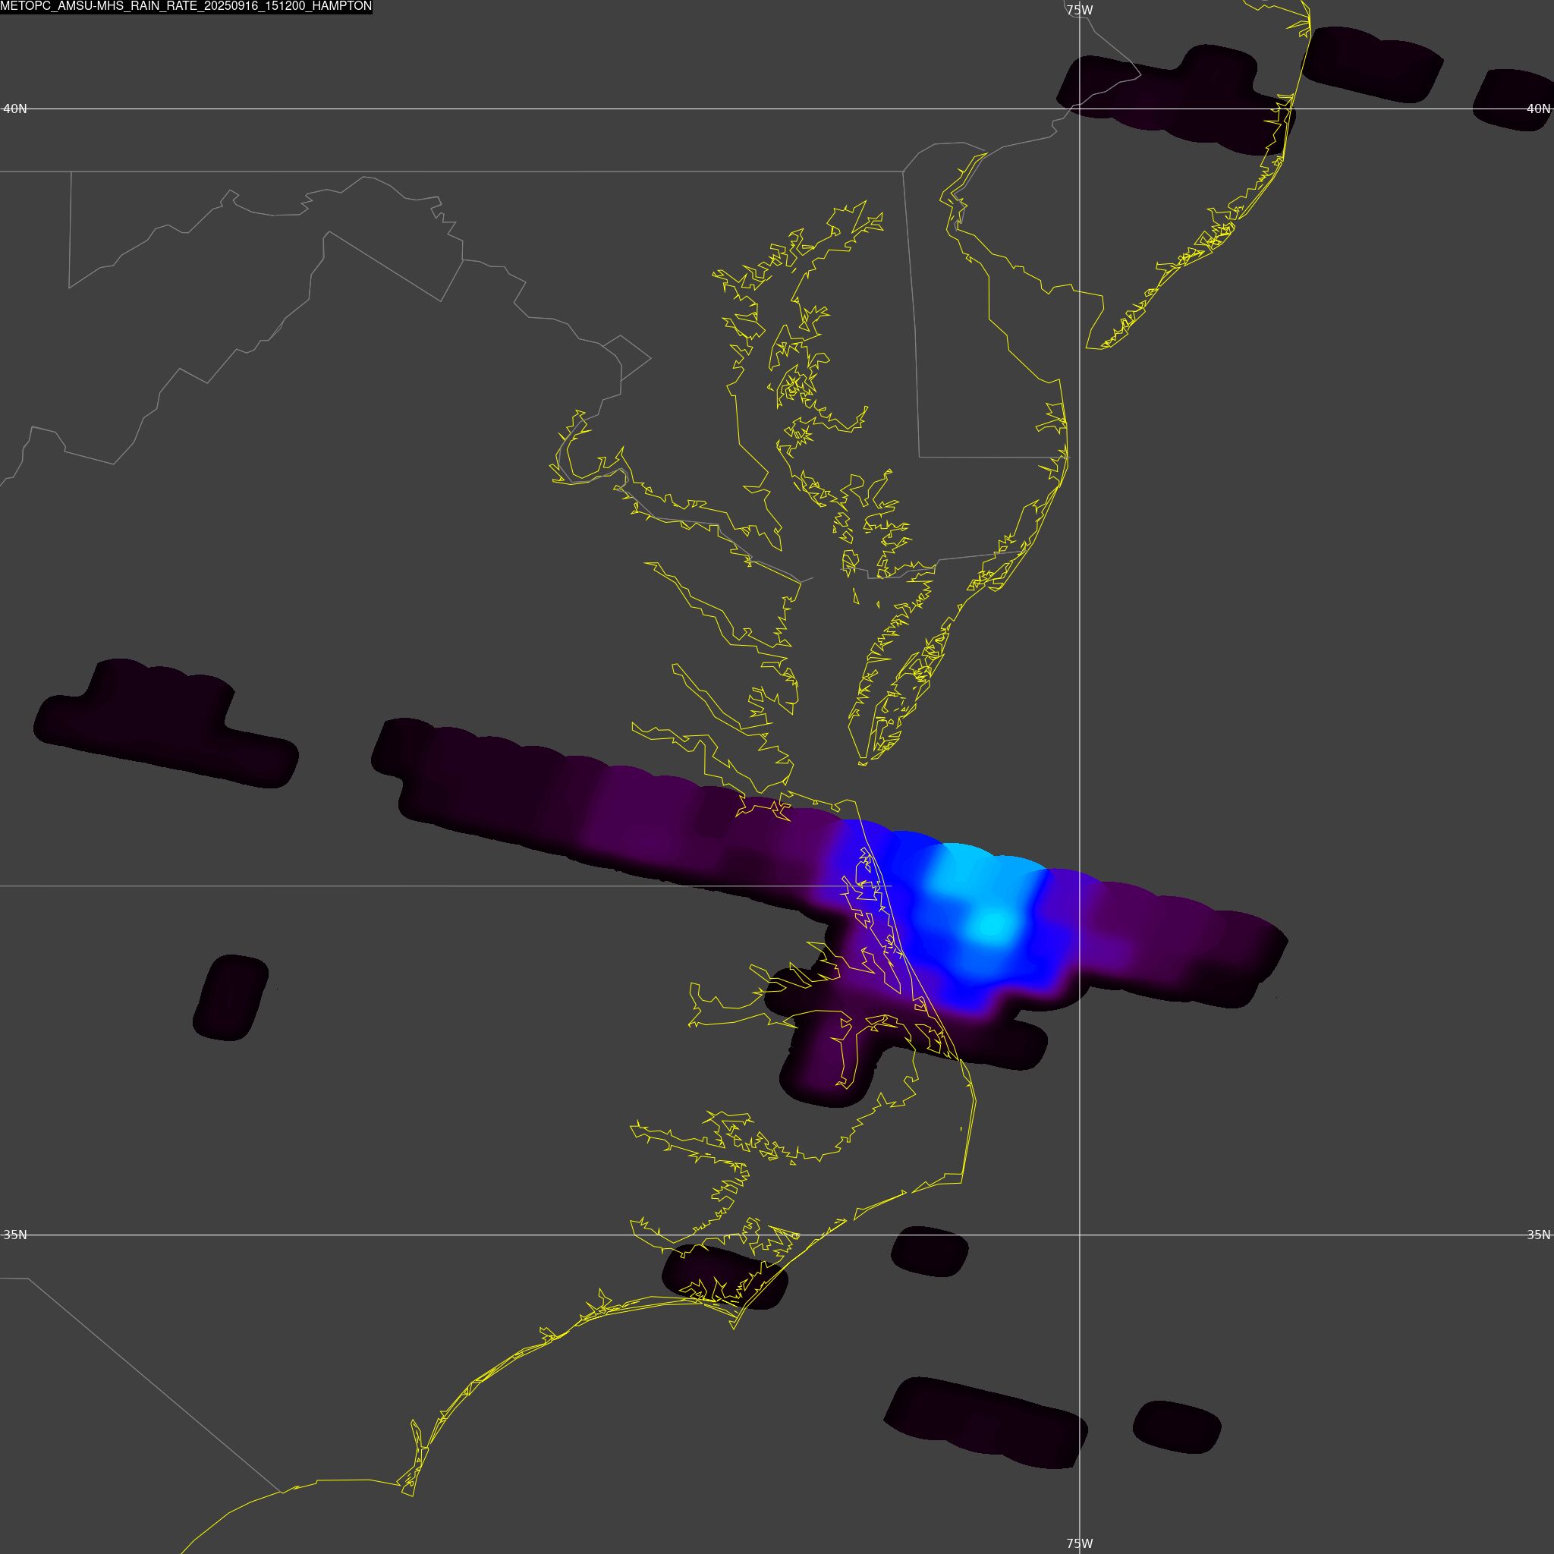
Task: Click the METOPC_AMSU-MHS_RAIN_RATE title label
Action: pyautogui.click(x=186, y=6)
